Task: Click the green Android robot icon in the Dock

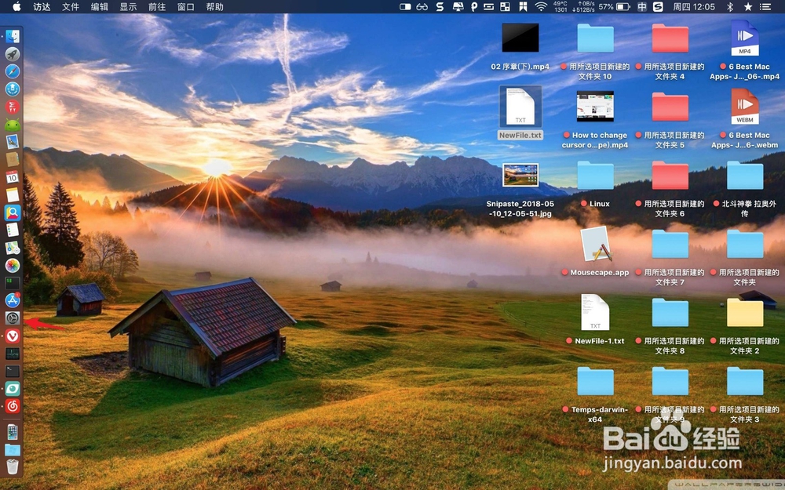Action: (13, 124)
